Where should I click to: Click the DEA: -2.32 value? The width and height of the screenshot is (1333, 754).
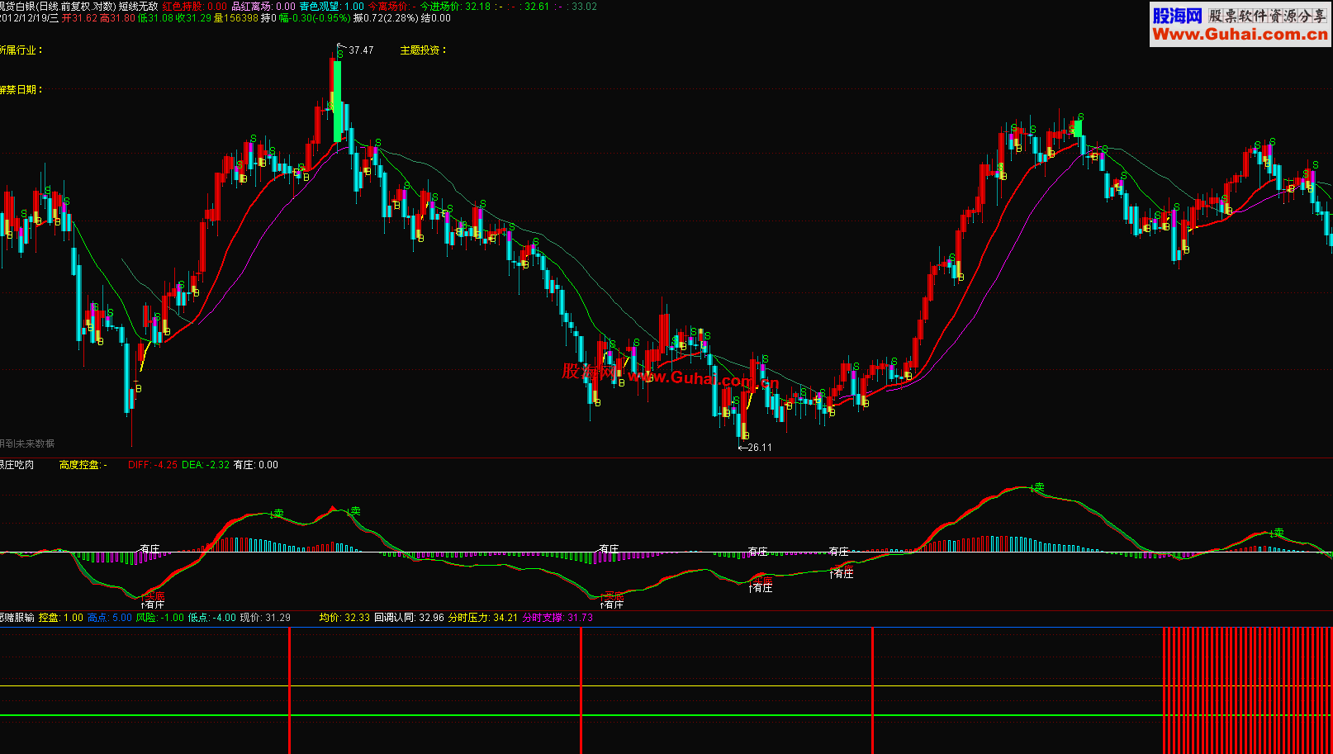point(206,465)
